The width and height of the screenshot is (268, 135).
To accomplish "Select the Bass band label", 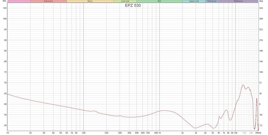I will 90,1.
